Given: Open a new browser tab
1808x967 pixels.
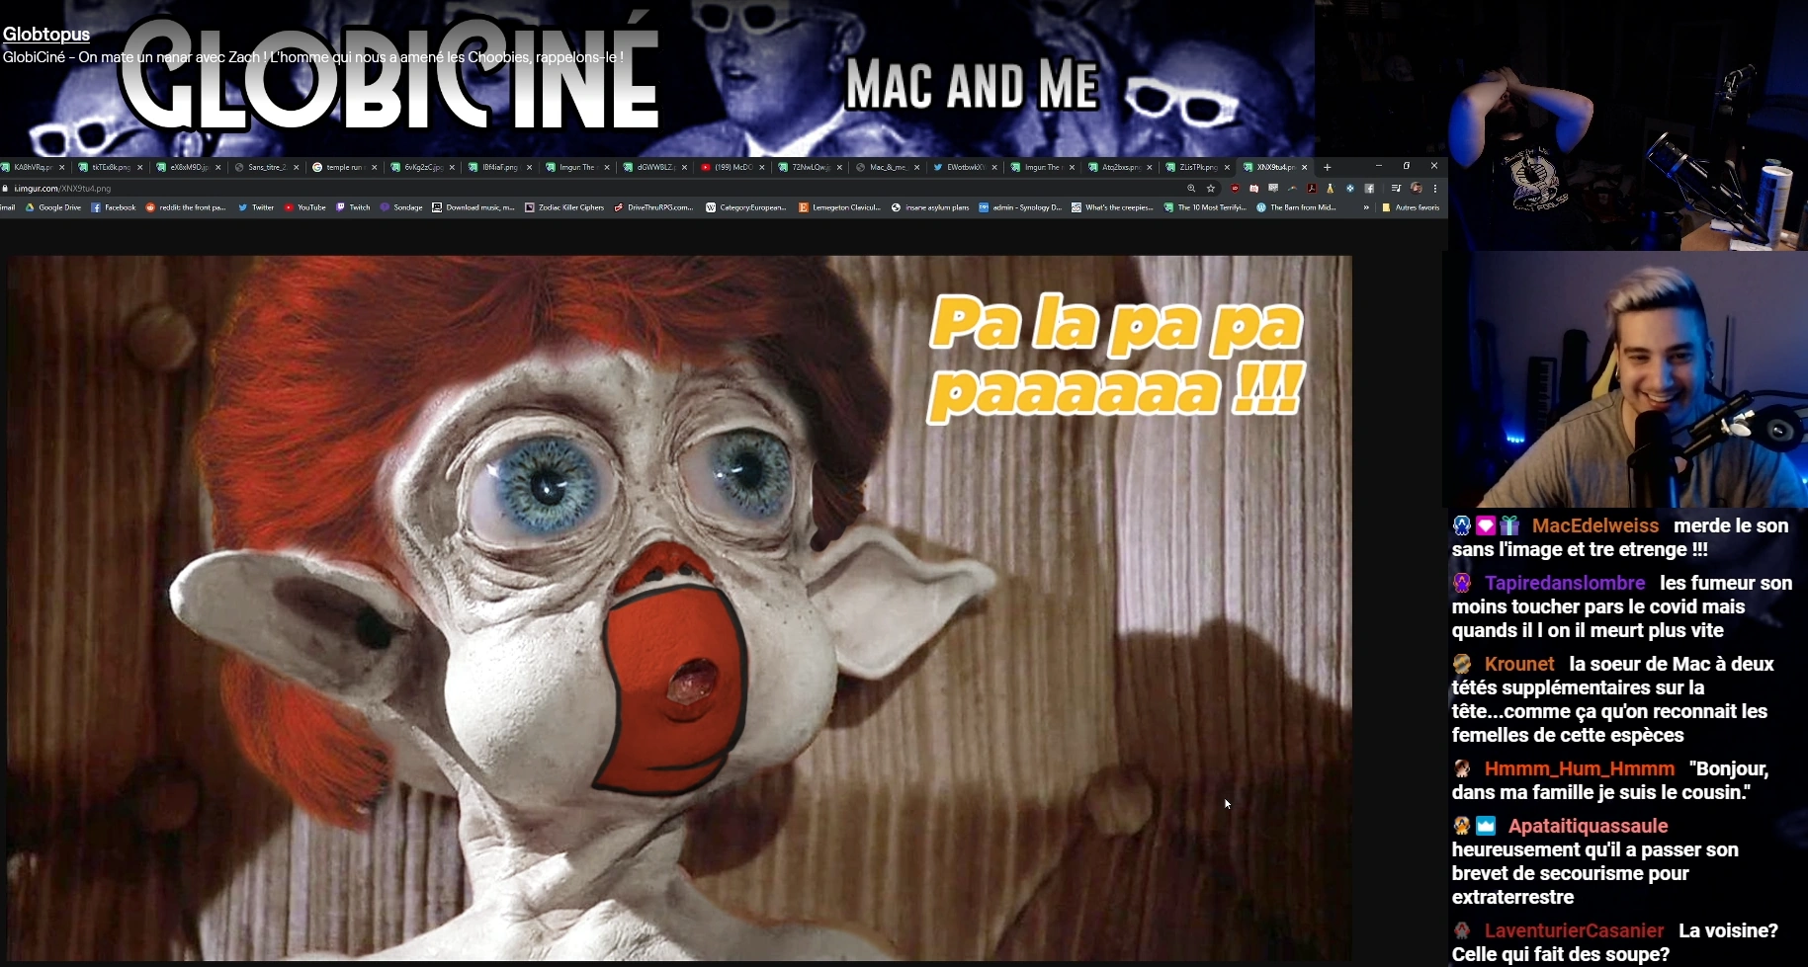Looking at the screenshot, I should [1328, 167].
